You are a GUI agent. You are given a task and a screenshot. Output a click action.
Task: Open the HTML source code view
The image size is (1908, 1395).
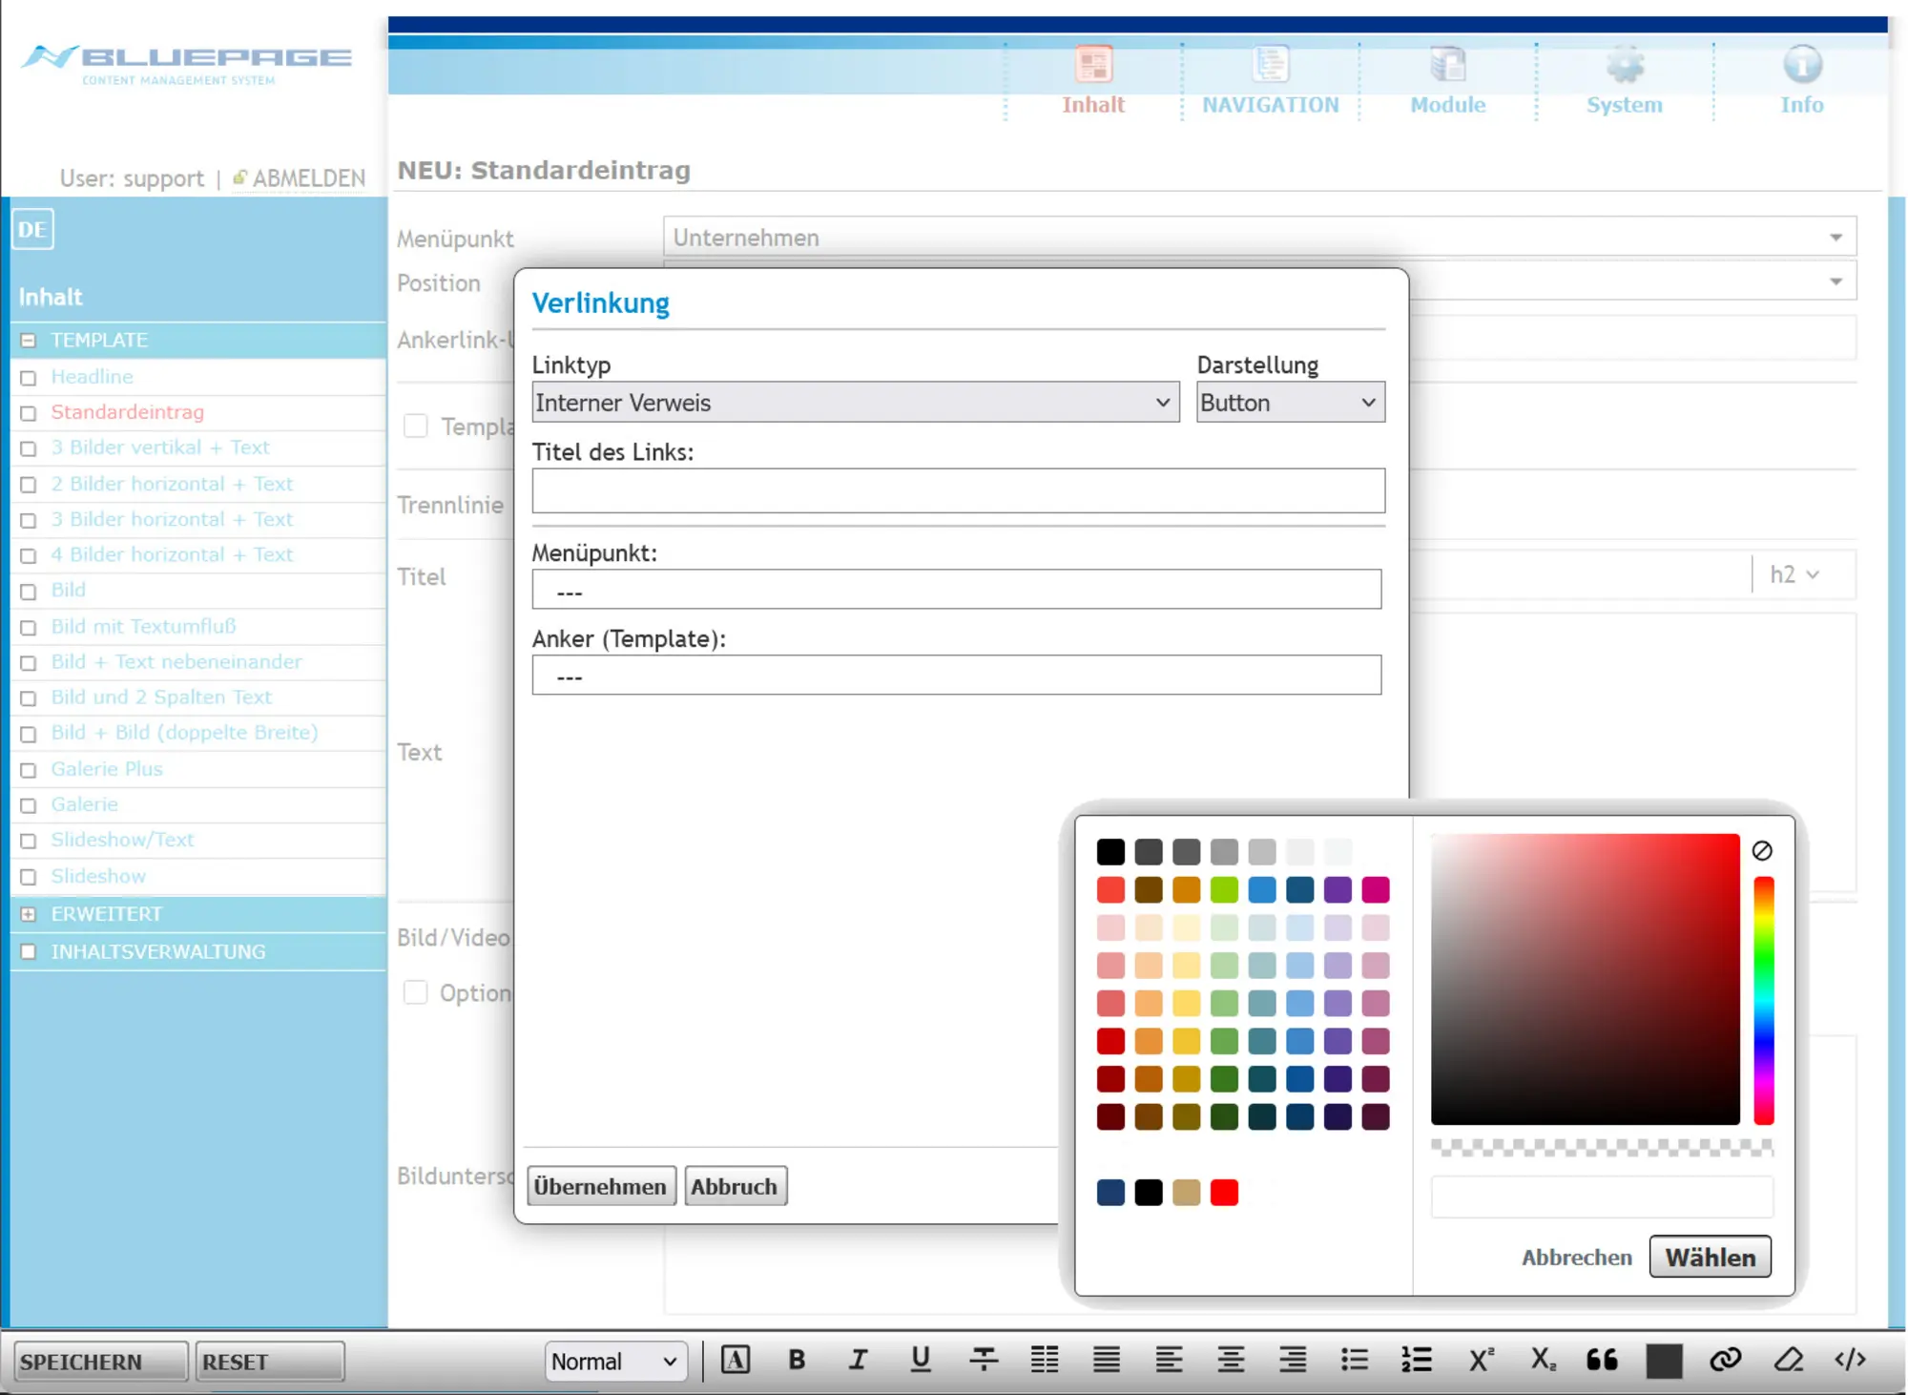[1851, 1360]
